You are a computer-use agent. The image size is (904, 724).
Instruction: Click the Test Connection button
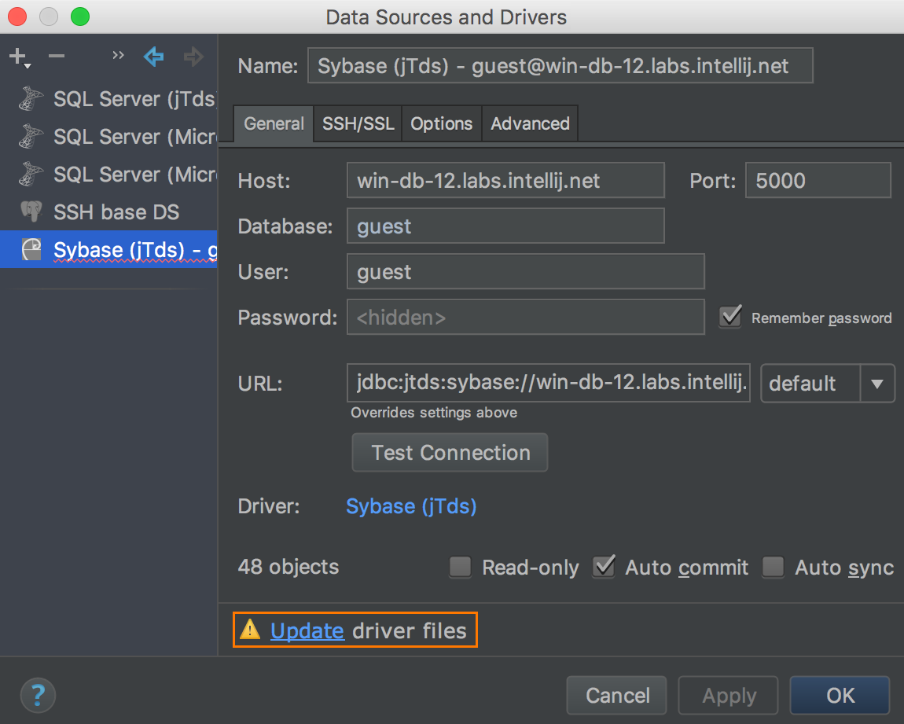point(450,453)
